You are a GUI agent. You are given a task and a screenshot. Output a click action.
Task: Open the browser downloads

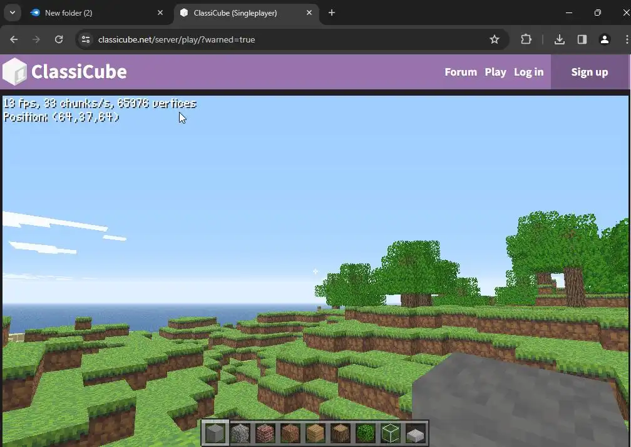[x=560, y=39]
